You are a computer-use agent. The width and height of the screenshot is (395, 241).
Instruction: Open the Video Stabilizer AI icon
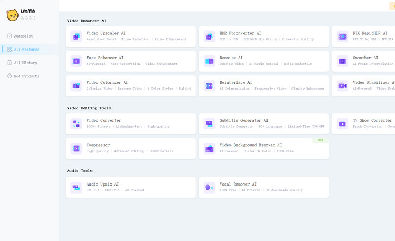pos(342,86)
